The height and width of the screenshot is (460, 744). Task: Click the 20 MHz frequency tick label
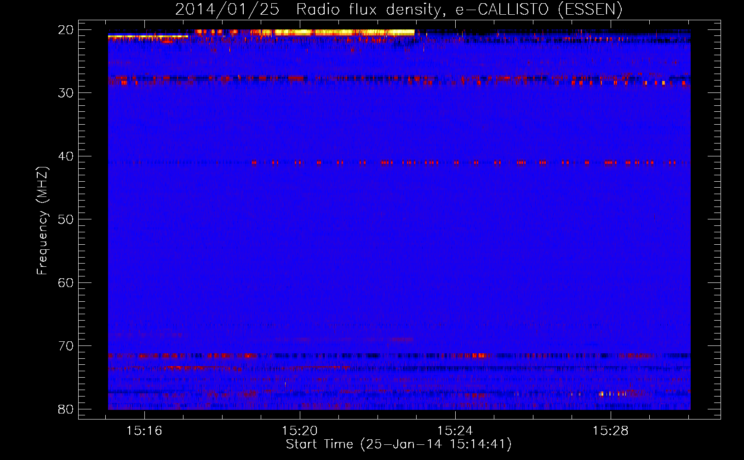tap(66, 30)
